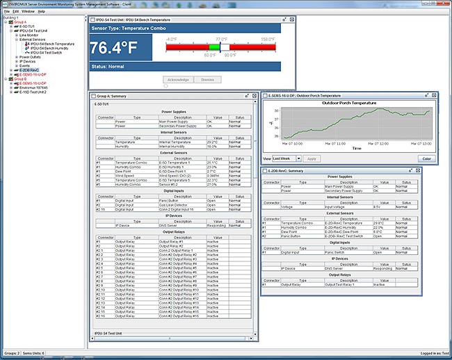Click the E-16D Test Unit 2 device icon
This screenshot has height=360, width=452.
tap(16, 92)
